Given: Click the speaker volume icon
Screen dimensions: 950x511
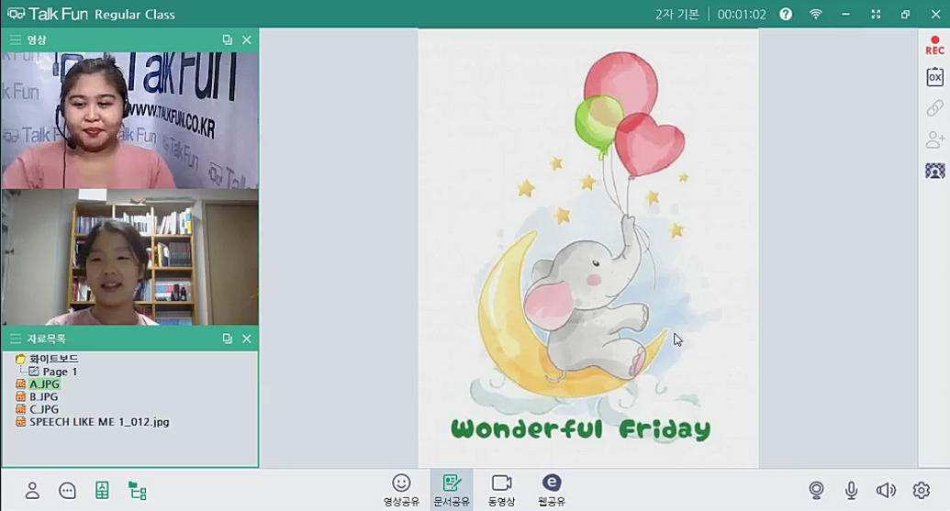Looking at the screenshot, I should coord(886,490).
